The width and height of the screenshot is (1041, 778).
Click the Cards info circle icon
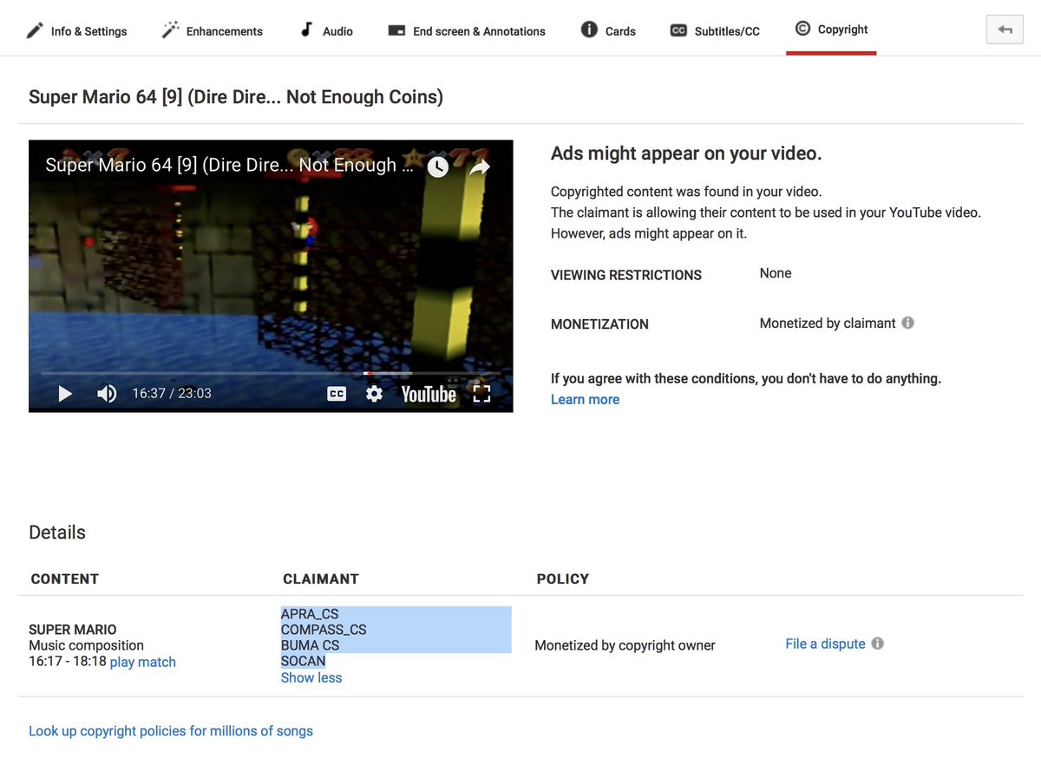point(589,29)
